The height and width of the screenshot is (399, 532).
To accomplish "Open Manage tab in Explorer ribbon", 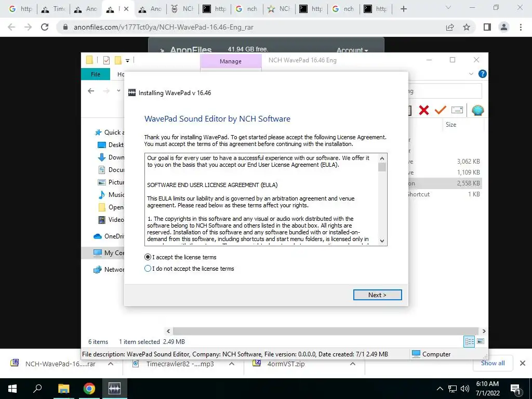I will [231, 61].
